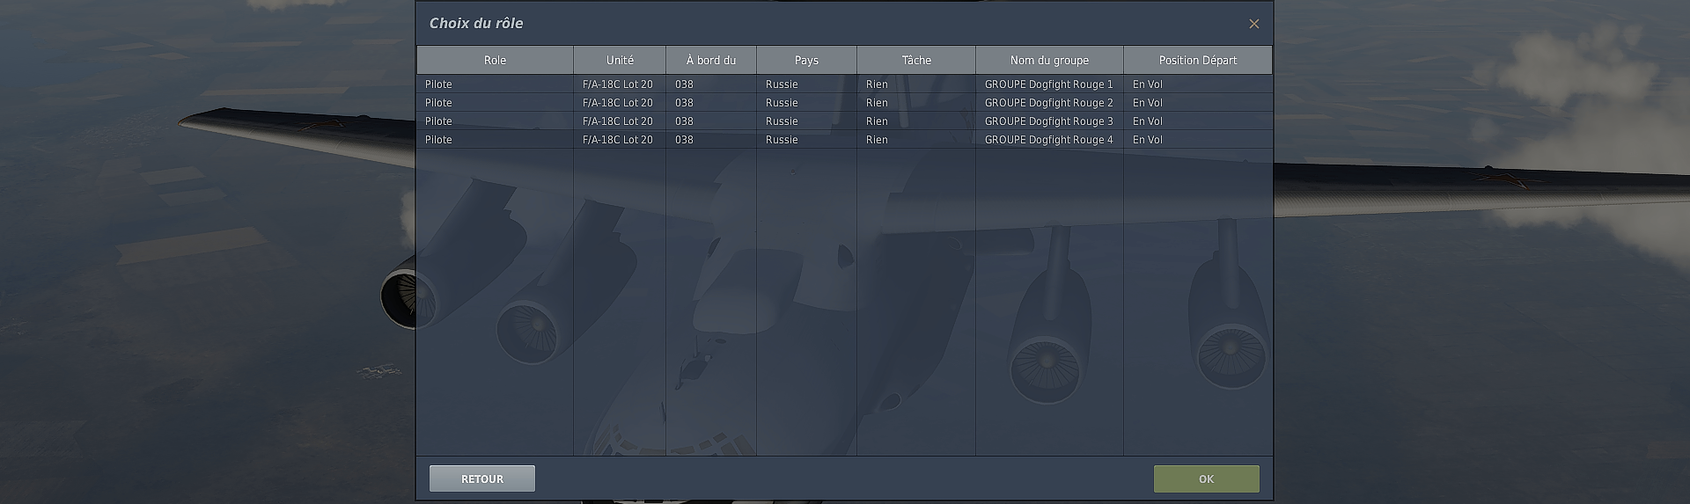
Task: Click the Pays column header
Action: 806,60
